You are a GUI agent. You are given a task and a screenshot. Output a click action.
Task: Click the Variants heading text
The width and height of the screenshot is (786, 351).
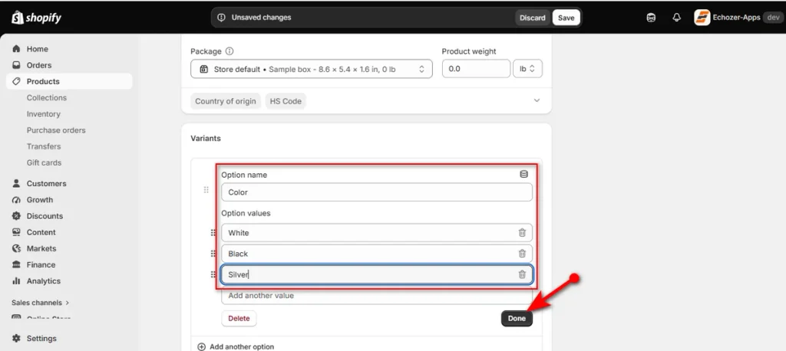point(206,138)
